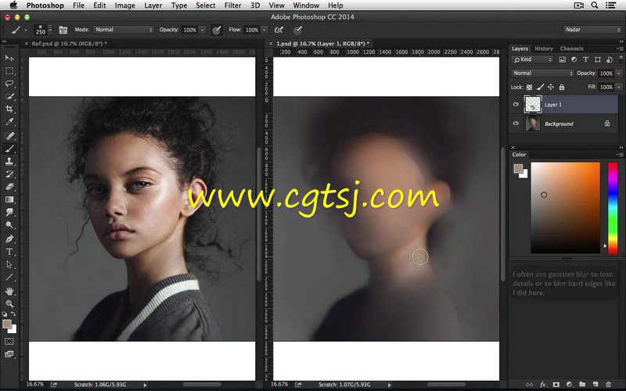Screen dimensions: 626x391
Task: Create a new layer button
Action: pos(595,385)
